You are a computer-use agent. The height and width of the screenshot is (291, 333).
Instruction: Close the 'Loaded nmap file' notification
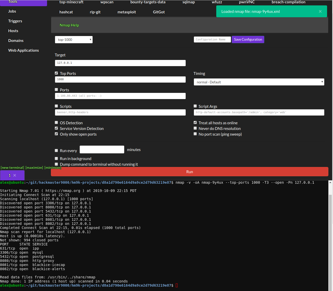[320, 11]
